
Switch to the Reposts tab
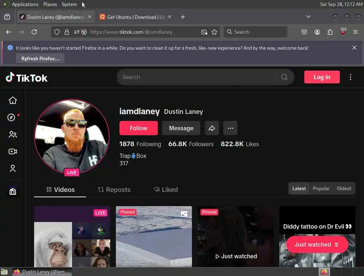tap(114, 189)
